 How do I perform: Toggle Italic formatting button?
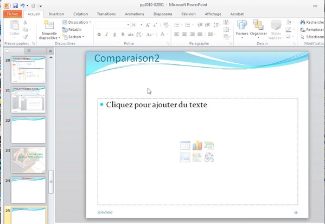tap(107, 35)
